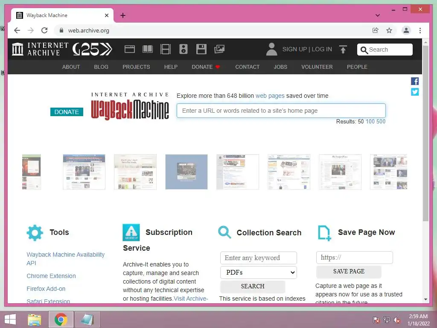Open the JOBS menu item

280,67
